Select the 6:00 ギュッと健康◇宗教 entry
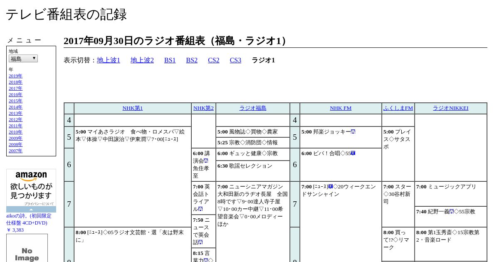 click(x=247, y=153)
